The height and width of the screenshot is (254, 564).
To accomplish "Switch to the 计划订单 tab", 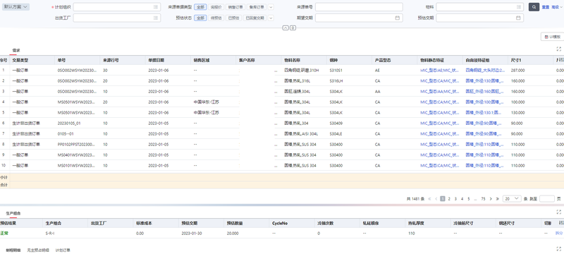I will pyautogui.click(x=63, y=250).
